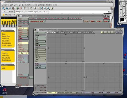The width and height of the screenshot is (127, 98).
Task: Switch to Modify tab in Modeler
Action: (x=59, y=32)
